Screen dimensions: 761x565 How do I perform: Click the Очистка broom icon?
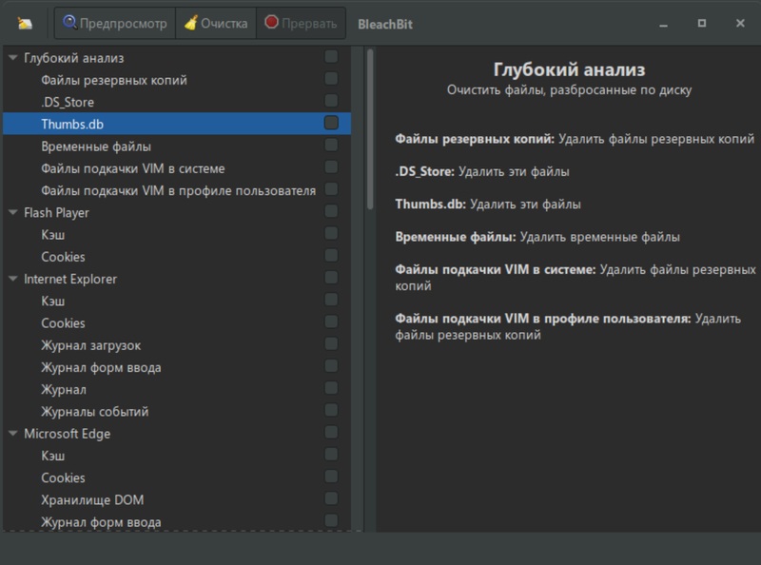tap(190, 22)
